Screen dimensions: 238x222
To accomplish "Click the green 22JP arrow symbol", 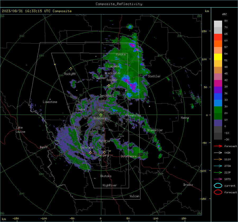I will point(218,172).
